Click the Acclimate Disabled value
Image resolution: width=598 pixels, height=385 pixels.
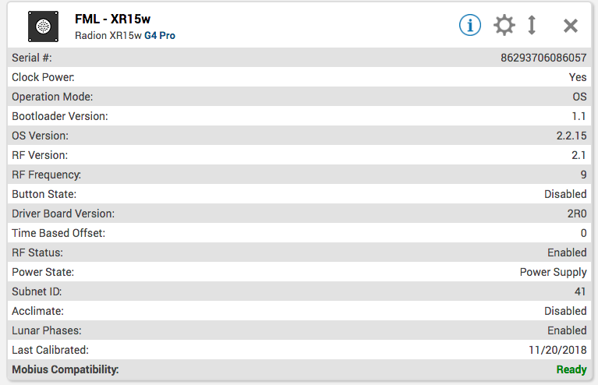click(x=565, y=311)
